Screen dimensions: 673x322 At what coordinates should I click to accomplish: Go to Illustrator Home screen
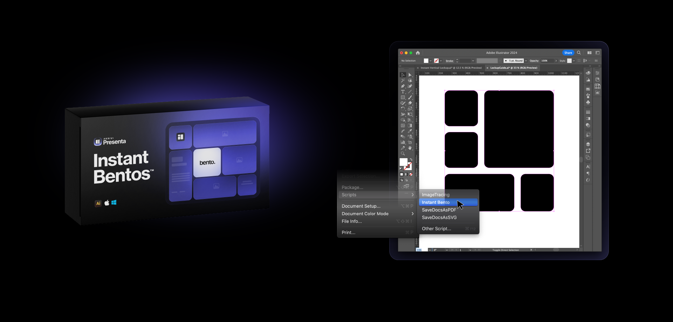[x=418, y=53]
